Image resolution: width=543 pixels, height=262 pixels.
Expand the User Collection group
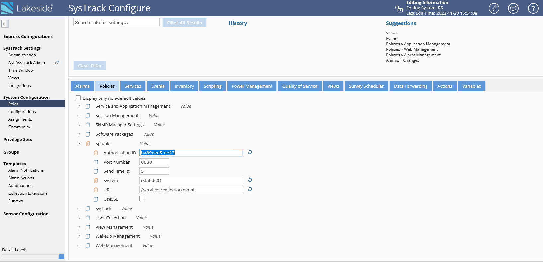[x=79, y=218]
